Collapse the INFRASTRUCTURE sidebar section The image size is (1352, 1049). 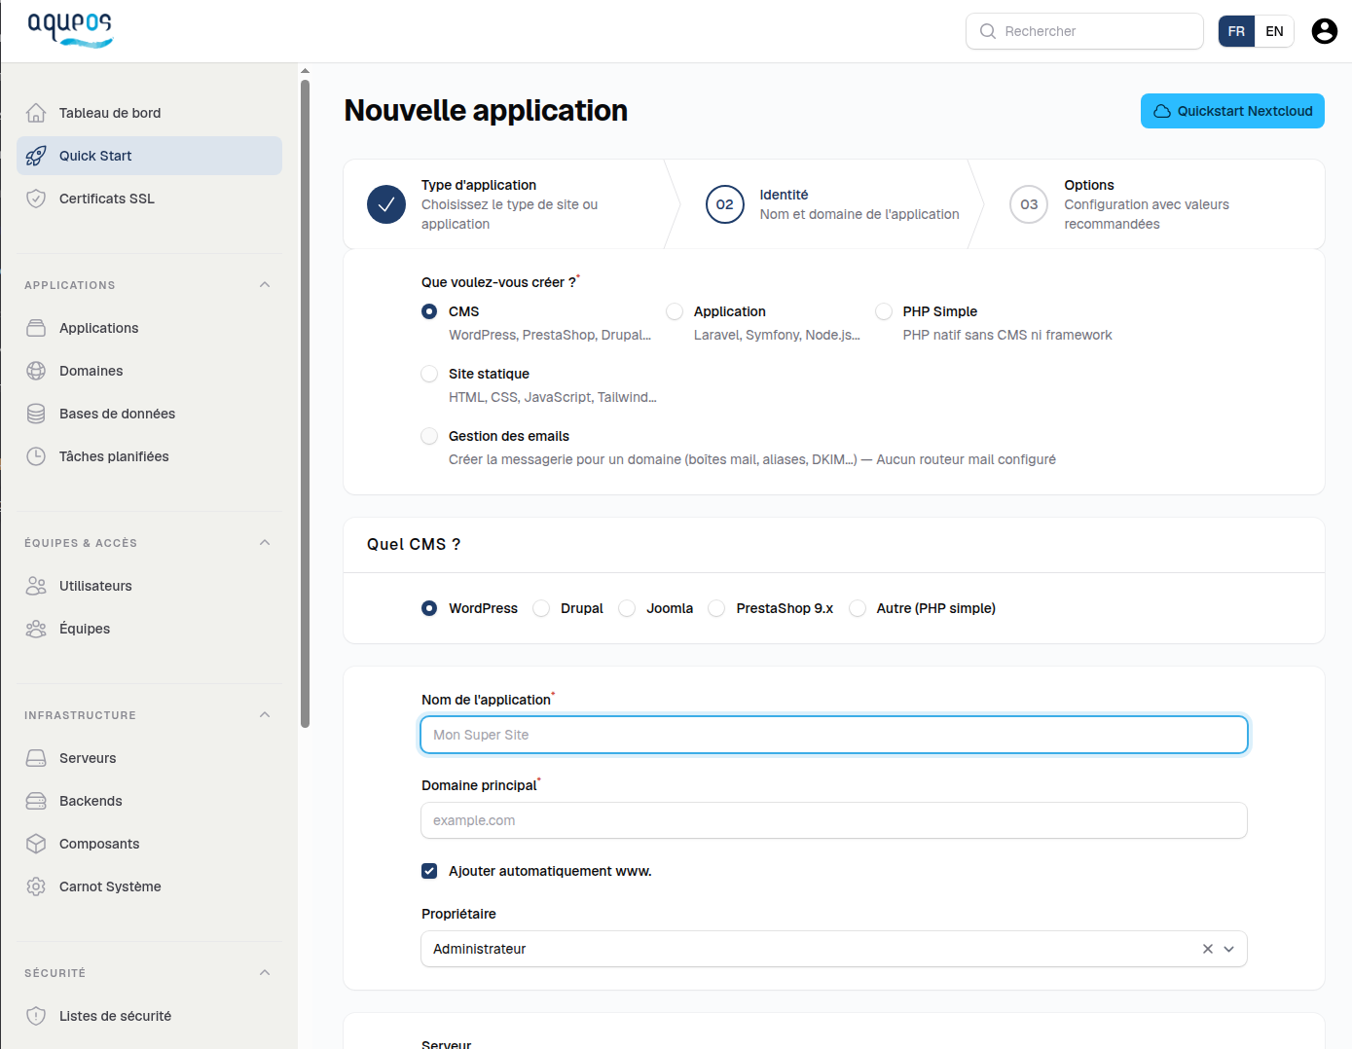(265, 715)
